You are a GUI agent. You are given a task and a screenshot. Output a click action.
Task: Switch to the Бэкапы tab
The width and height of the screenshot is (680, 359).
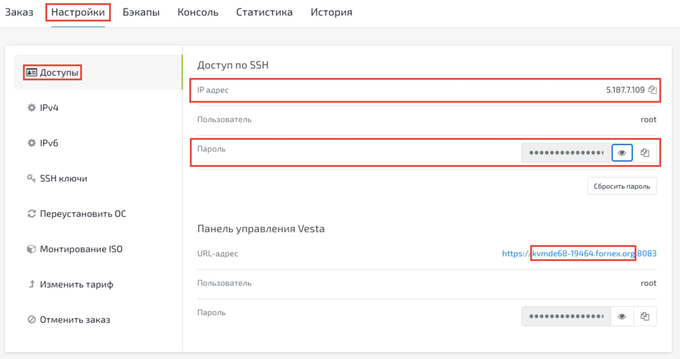click(x=141, y=12)
